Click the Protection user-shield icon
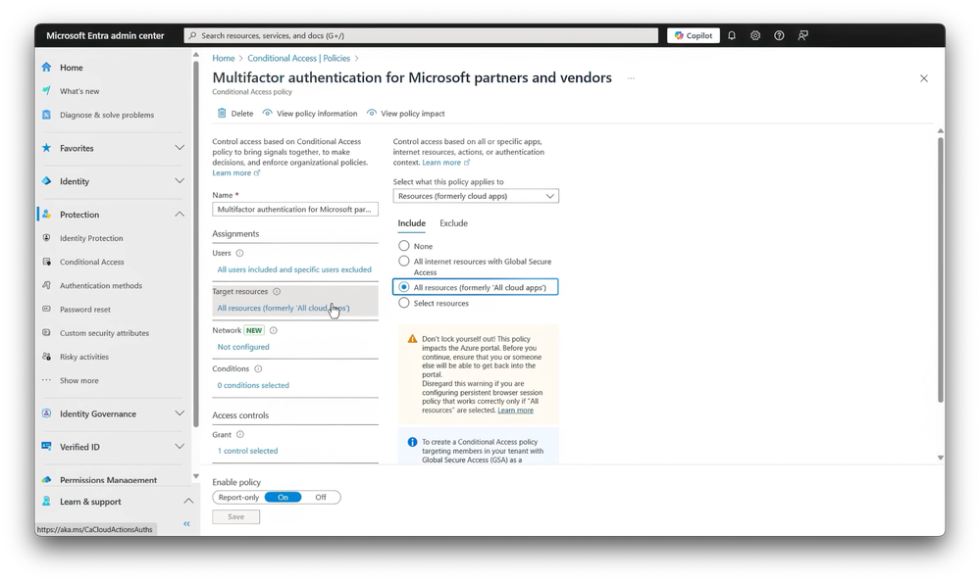Viewport: 980px width, 582px height. click(x=46, y=215)
